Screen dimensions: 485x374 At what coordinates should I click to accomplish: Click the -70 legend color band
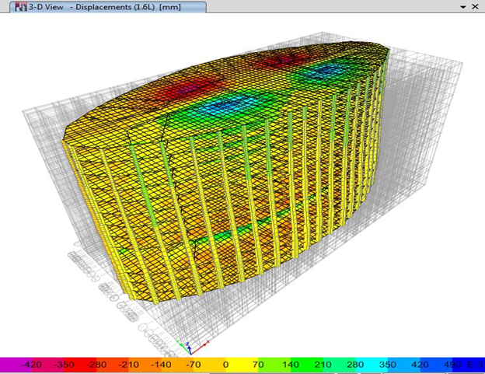pyautogui.click(x=193, y=365)
